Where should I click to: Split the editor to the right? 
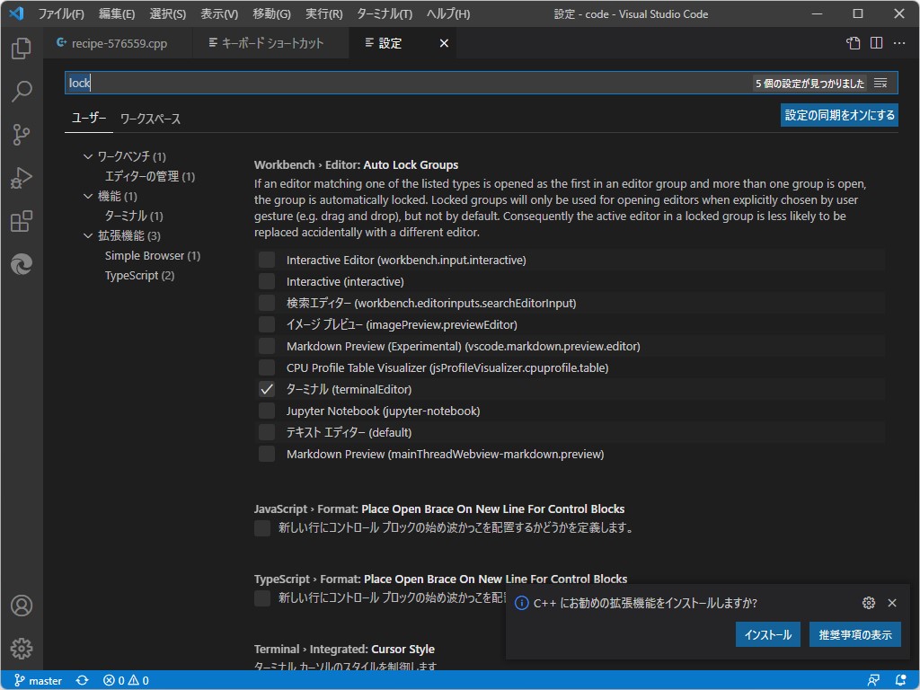(877, 43)
